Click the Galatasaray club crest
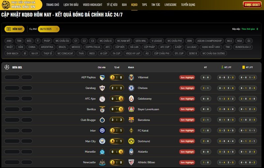Image resolution: width=264 pixels, height=168 pixels. 131,99
